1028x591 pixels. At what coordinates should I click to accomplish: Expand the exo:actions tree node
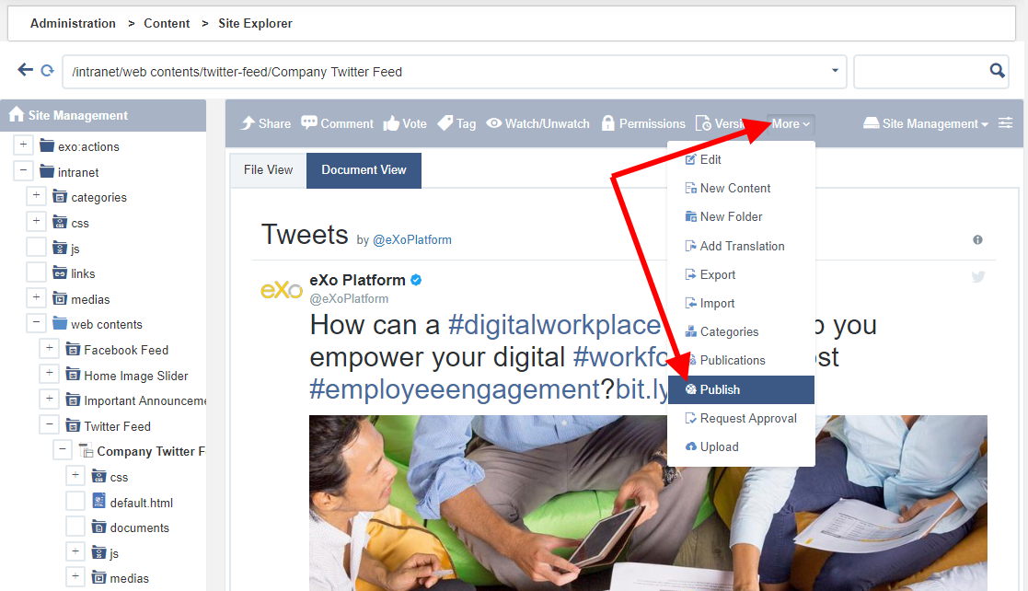click(x=23, y=145)
